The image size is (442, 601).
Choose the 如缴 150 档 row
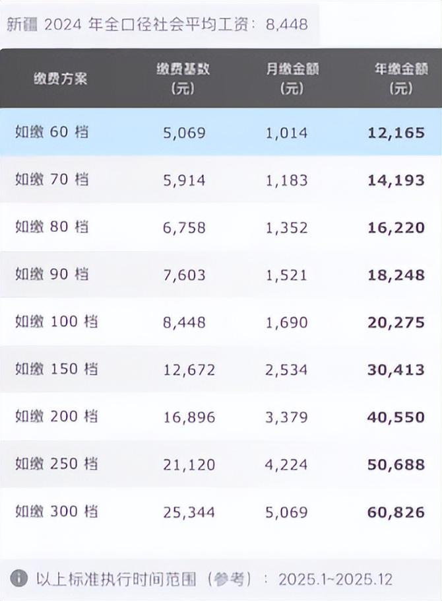221,369
